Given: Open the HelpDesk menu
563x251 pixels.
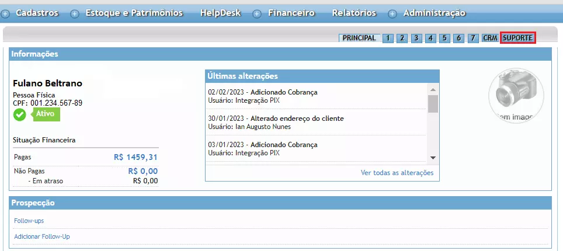Looking at the screenshot, I should pyautogui.click(x=220, y=13).
